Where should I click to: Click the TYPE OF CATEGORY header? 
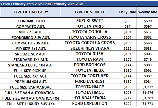coord(31,12)
